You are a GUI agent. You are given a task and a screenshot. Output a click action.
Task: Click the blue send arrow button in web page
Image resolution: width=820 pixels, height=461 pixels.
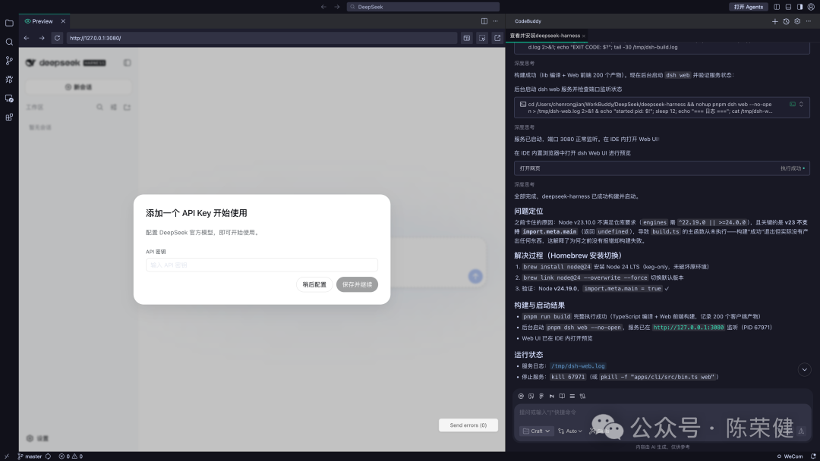pos(475,276)
